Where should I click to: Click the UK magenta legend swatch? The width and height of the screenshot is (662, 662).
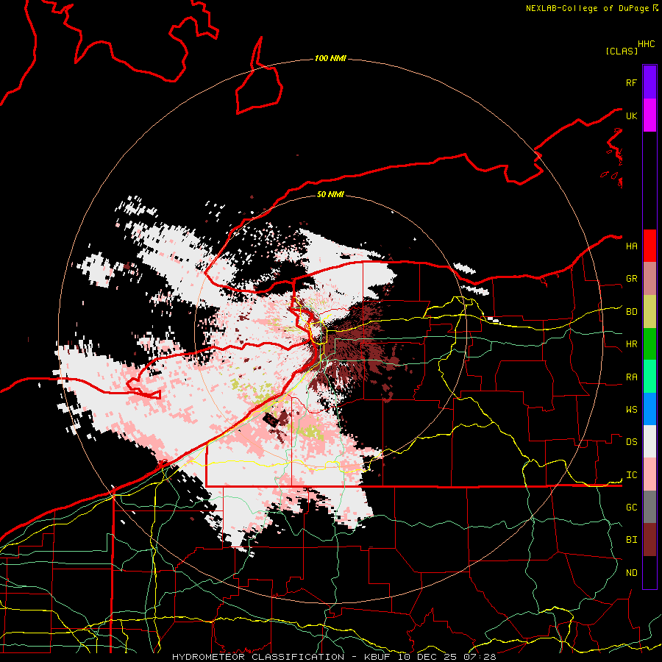(649, 115)
